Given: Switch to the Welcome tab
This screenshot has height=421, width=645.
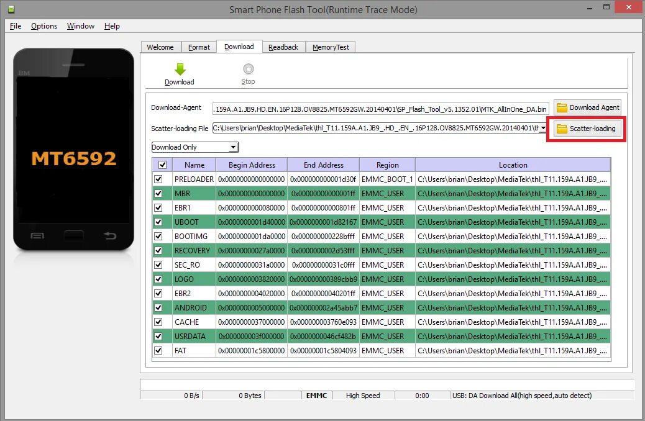Looking at the screenshot, I should [x=160, y=47].
